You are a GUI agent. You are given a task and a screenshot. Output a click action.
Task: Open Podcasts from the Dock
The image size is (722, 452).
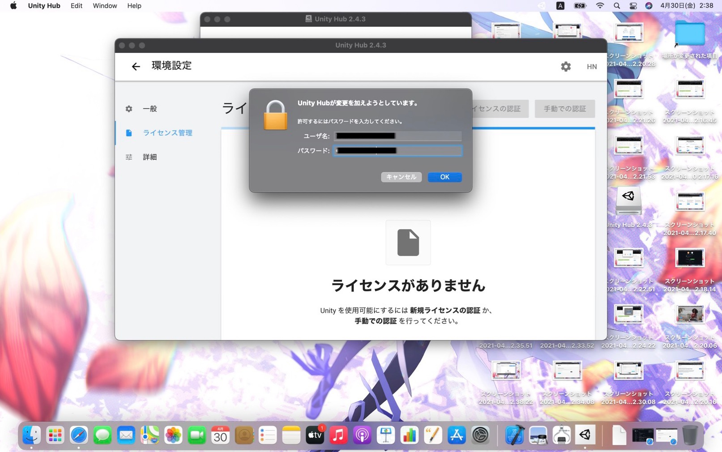(x=362, y=435)
